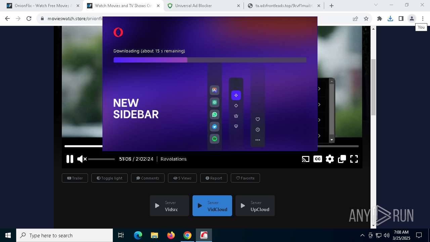Launch Firefox from taskbar

(171, 235)
